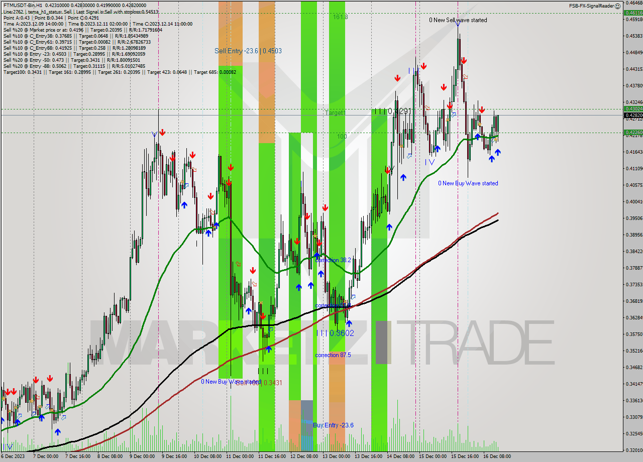Click the 'Sell %10 @ C_Entry61: 0.39715' line
Image resolution: width=643 pixels, height=462 pixels.
[77, 42]
